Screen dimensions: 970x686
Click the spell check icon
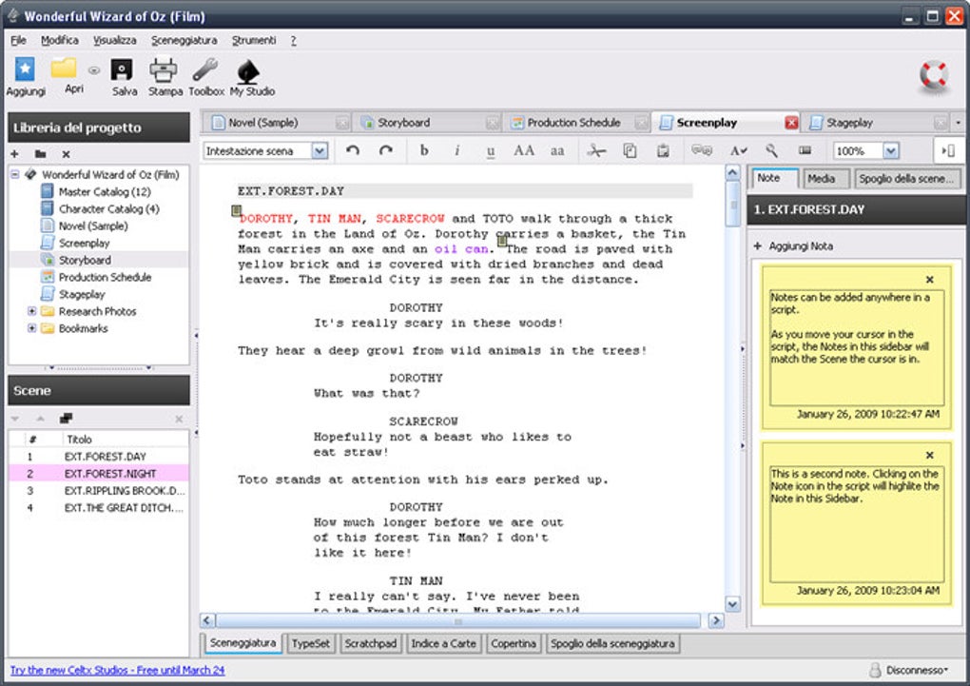[738, 150]
